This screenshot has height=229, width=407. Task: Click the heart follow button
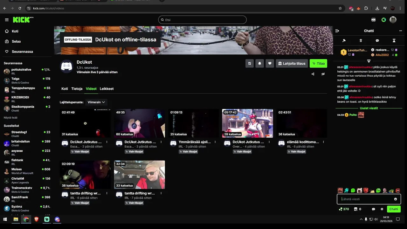[270, 63]
